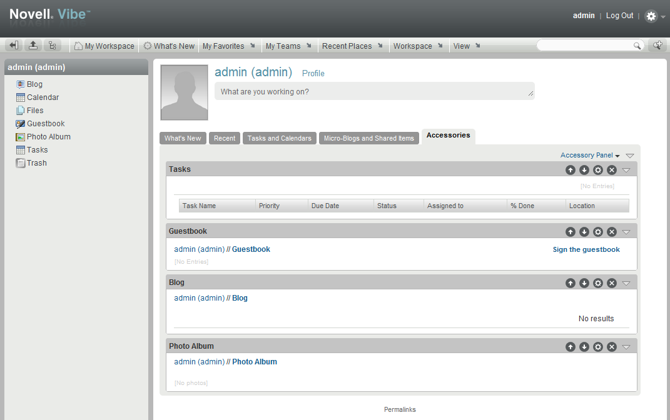Delete the Photo Album accessory with the X icon
The image size is (670, 420).
611,346
